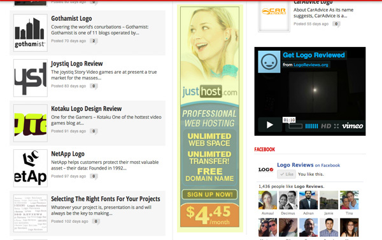The width and height of the screenshot is (382, 240).
Task: Open the Kotaku logo thumbnail
Action: [x=31, y=123]
